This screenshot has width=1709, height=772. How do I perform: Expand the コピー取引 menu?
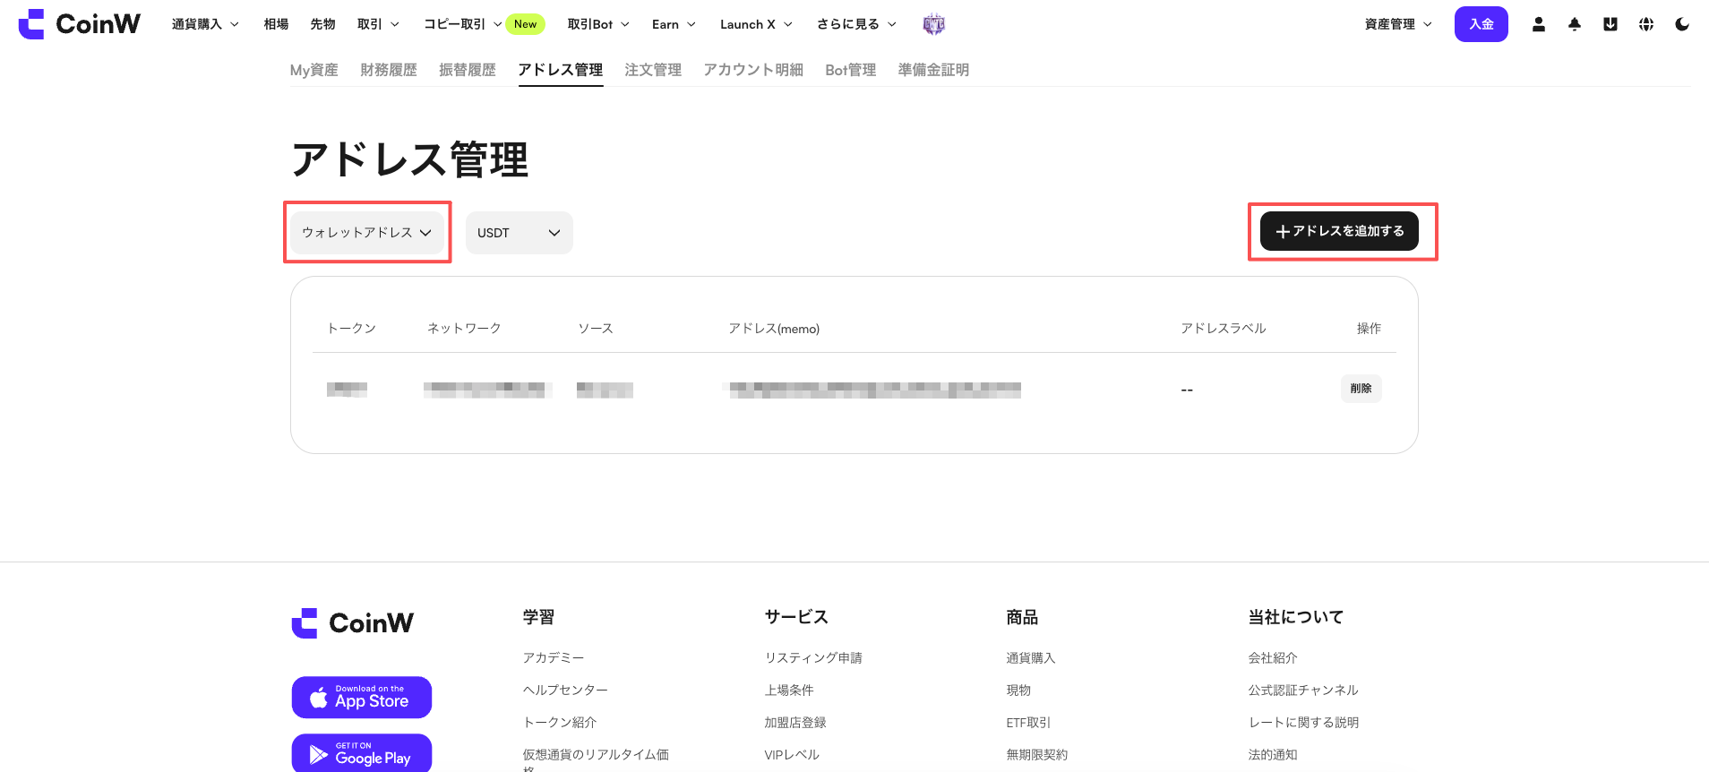pos(462,24)
